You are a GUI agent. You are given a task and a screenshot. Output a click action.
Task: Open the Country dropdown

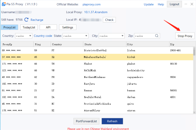point(24,36)
